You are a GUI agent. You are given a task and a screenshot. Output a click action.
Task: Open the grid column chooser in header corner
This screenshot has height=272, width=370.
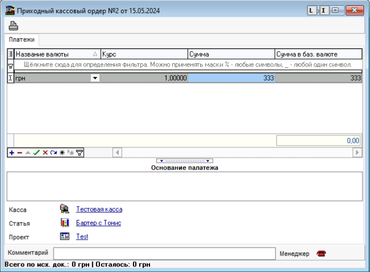10,54
